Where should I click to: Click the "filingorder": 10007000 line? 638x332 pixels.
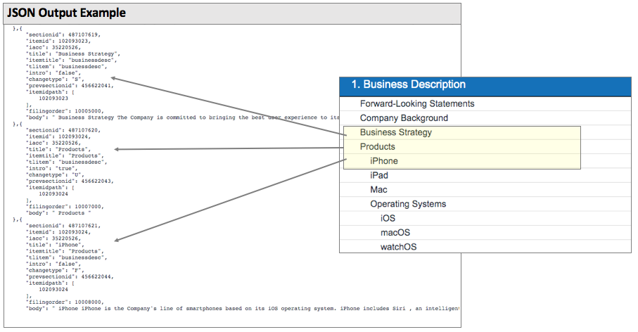point(65,207)
